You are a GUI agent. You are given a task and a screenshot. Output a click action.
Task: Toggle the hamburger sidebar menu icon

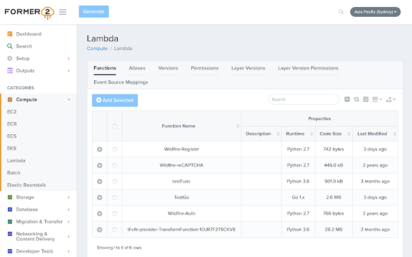(62, 12)
